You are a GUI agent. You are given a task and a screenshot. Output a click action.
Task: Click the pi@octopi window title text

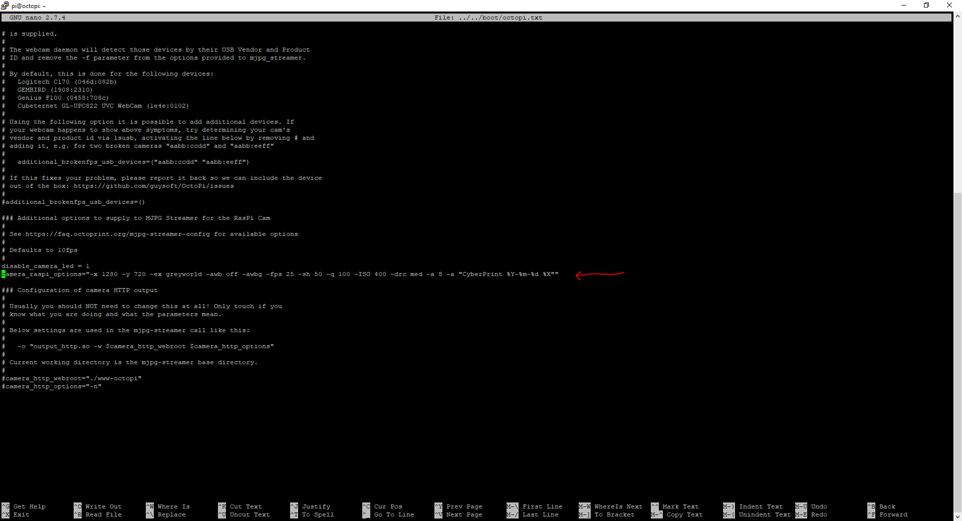[29, 6]
